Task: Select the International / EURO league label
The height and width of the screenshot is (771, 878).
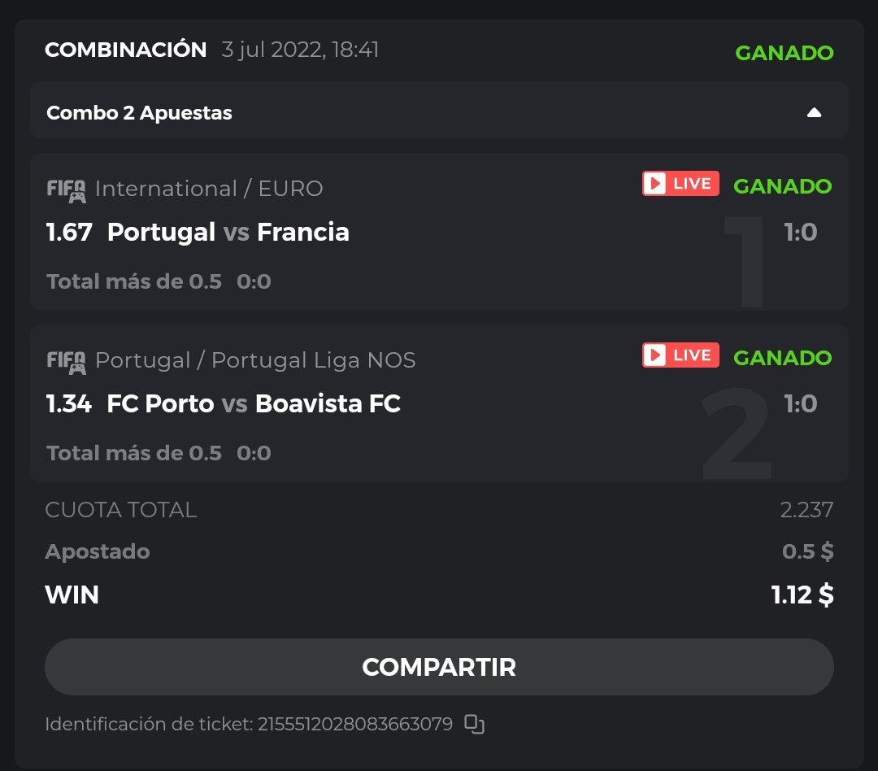Action: coord(209,189)
